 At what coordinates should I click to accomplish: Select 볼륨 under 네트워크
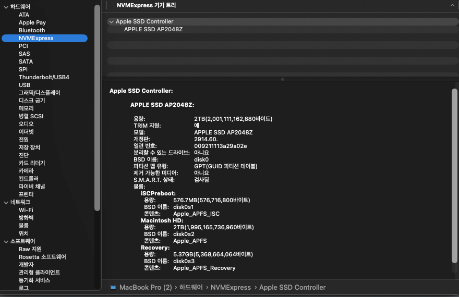[23, 226]
